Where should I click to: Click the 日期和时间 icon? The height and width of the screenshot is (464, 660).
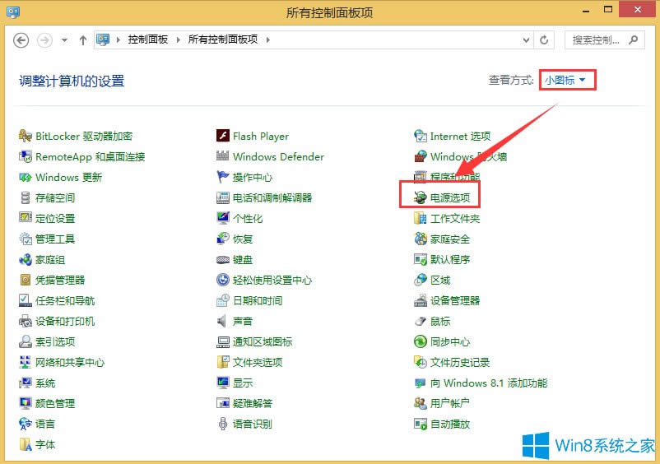point(223,300)
